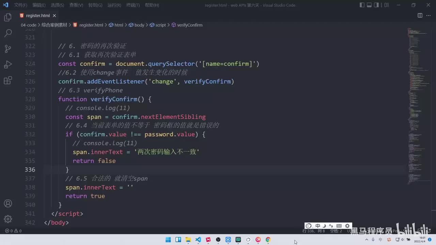Click the 04-code breadcrumb

(x=29, y=25)
